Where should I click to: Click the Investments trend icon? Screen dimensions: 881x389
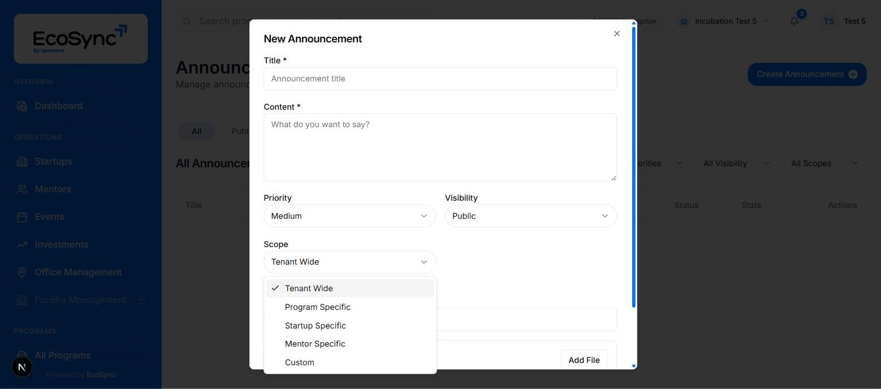click(22, 245)
